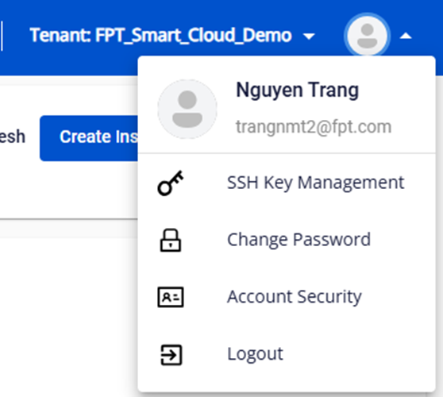Click the Tenant: FPT_Smart_Cloud_Demo label

pos(160,35)
